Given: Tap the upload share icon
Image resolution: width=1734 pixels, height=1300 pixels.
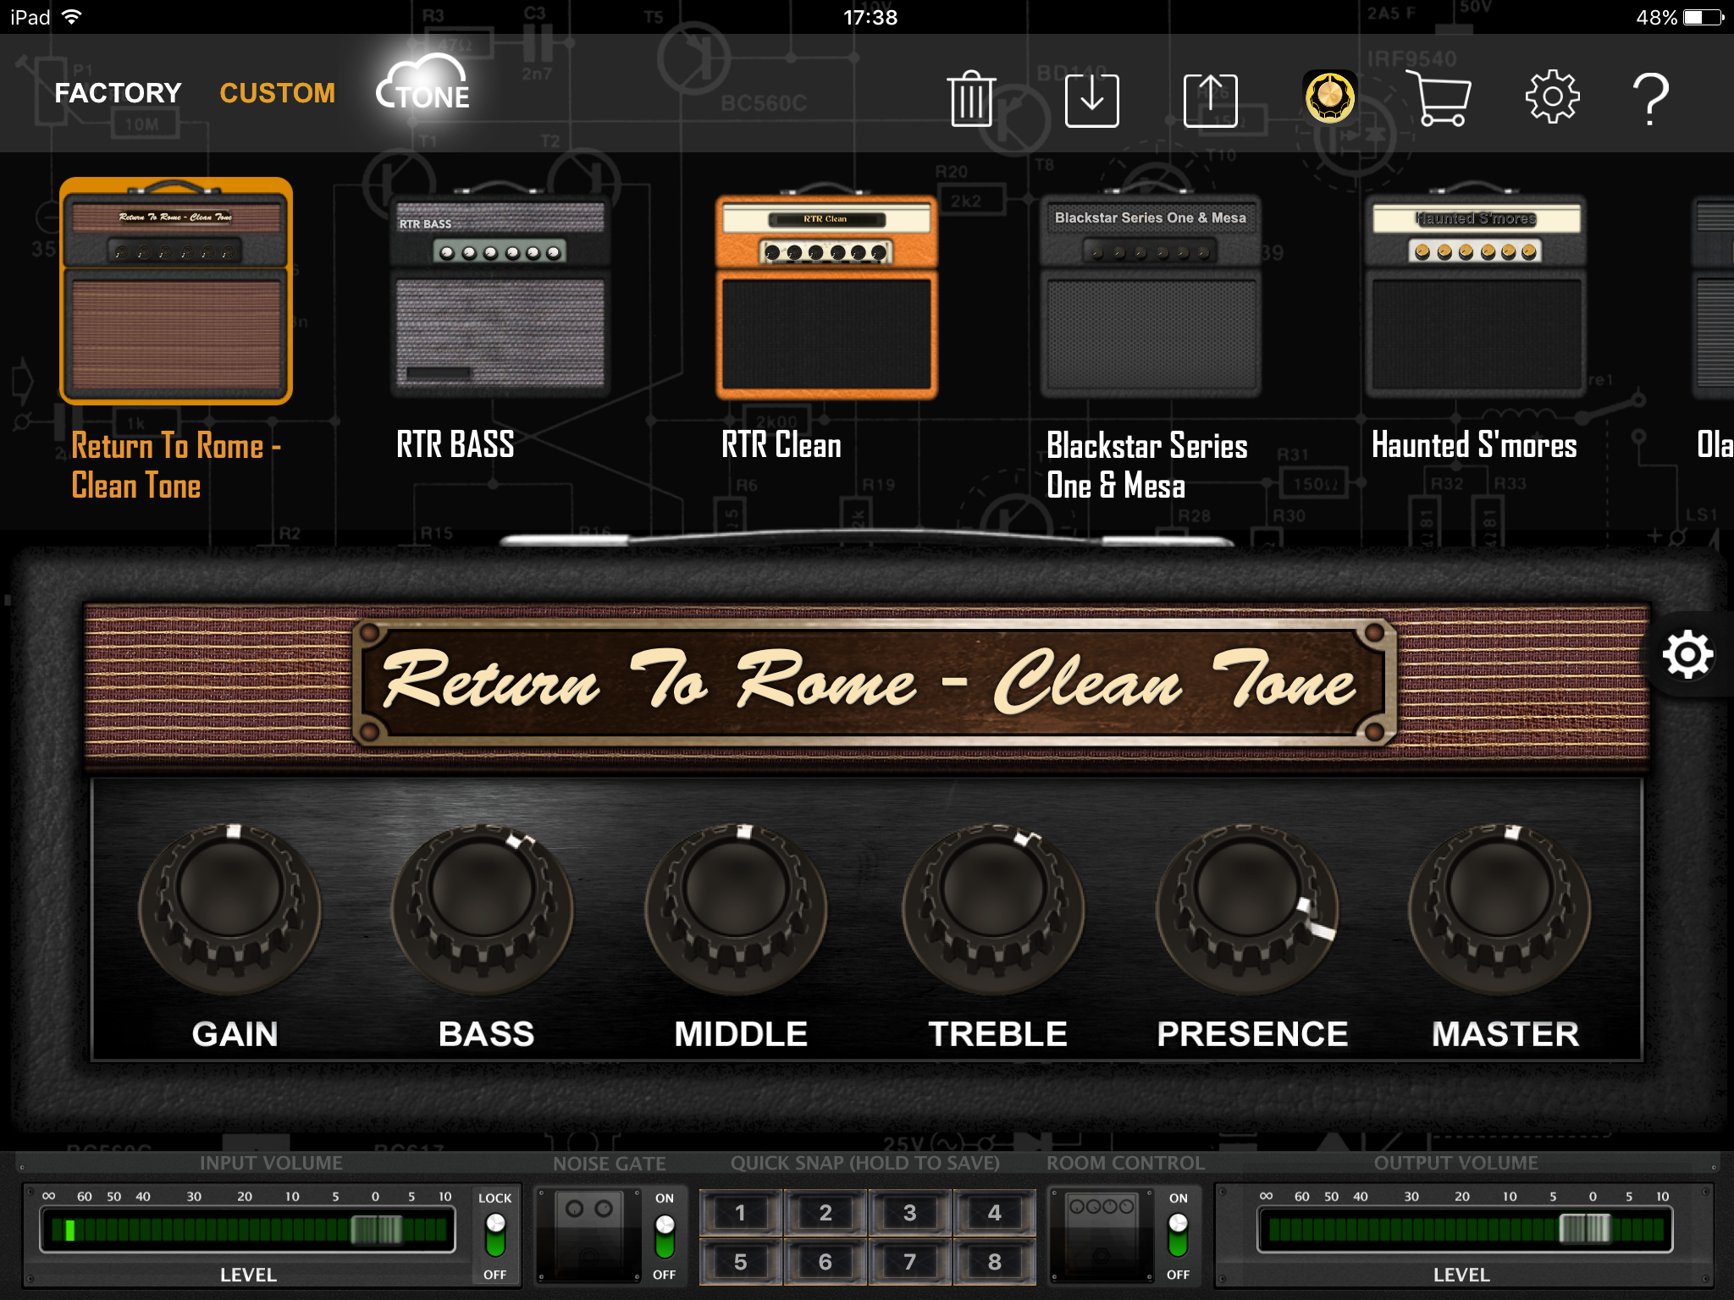Looking at the screenshot, I should tap(1210, 101).
